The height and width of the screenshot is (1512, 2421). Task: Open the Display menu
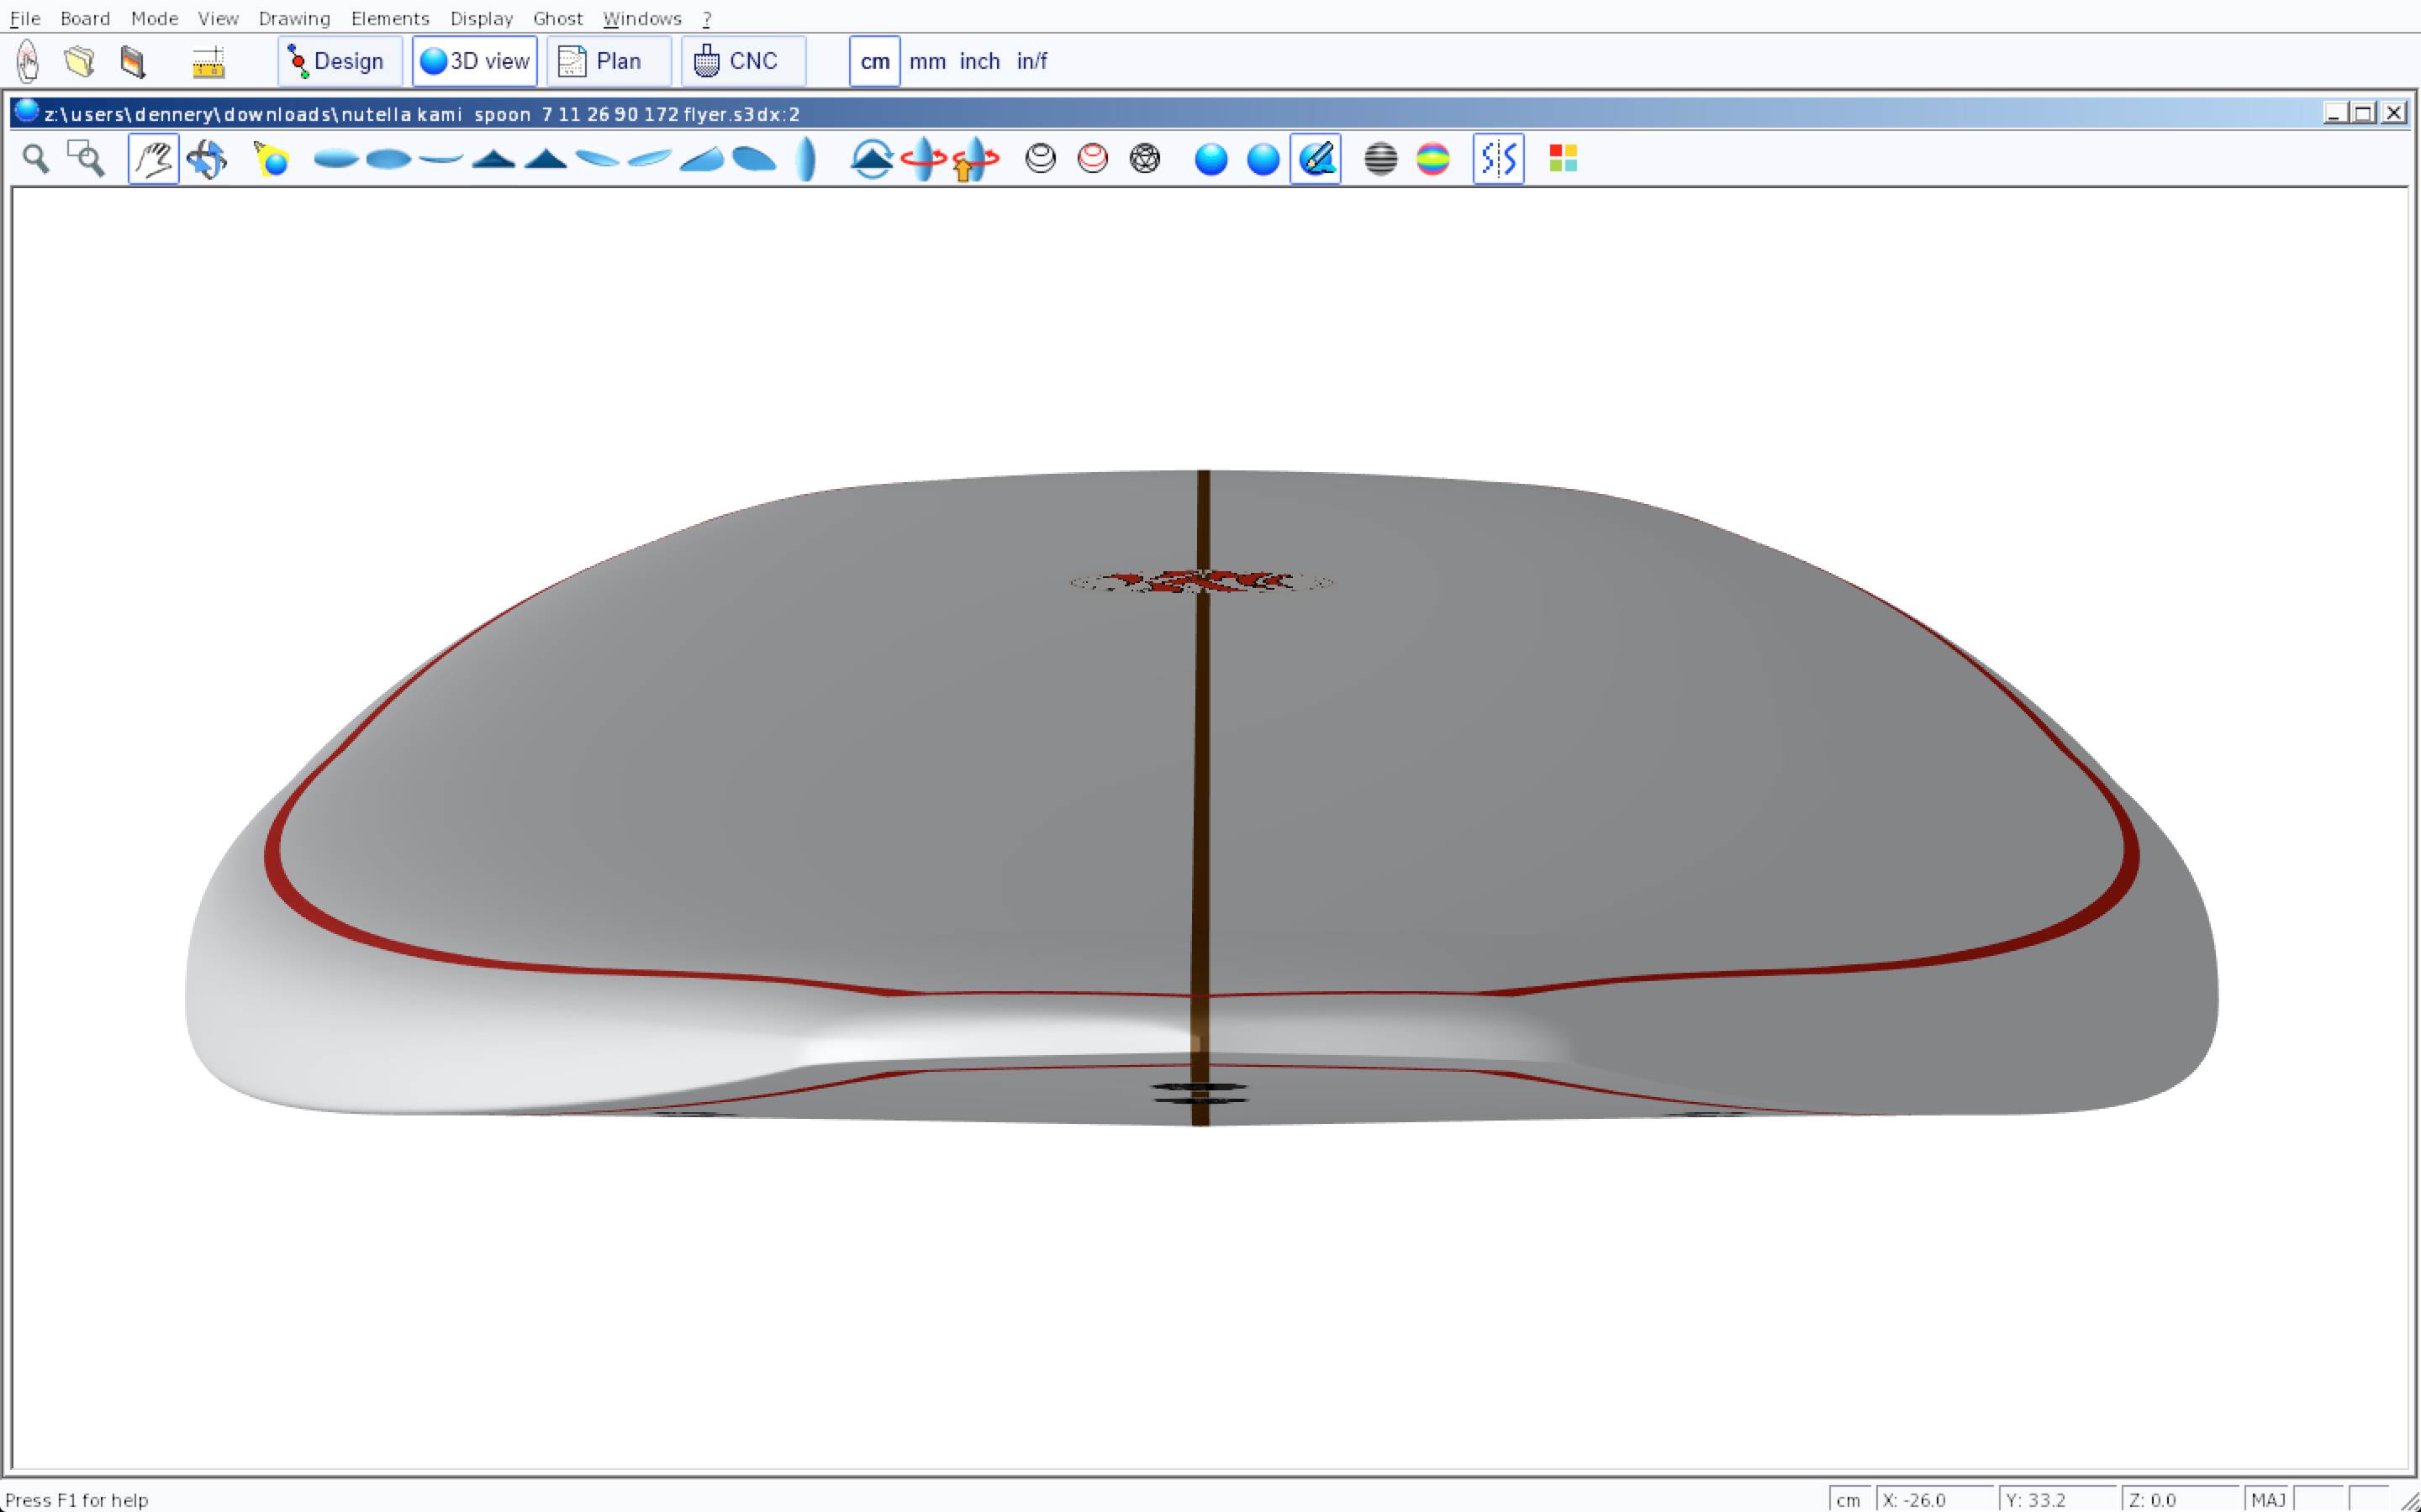[x=481, y=18]
